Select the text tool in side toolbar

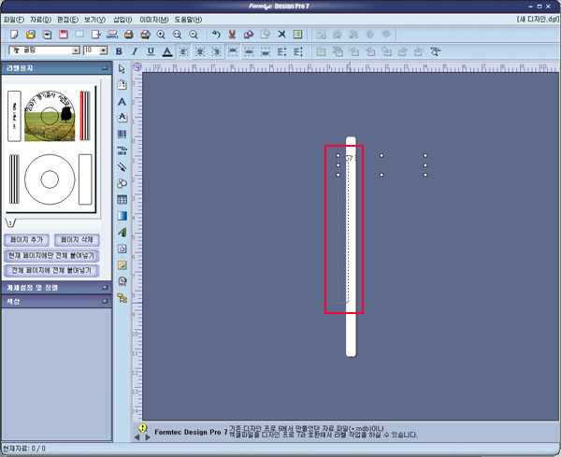point(122,101)
